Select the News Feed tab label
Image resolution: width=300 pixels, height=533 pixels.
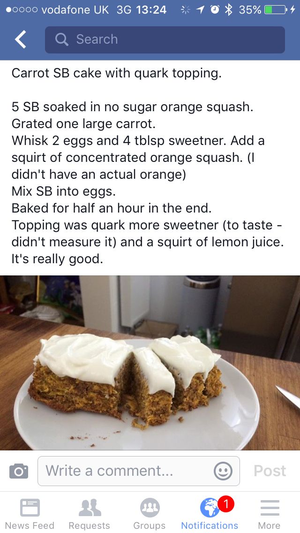tap(30, 525)
